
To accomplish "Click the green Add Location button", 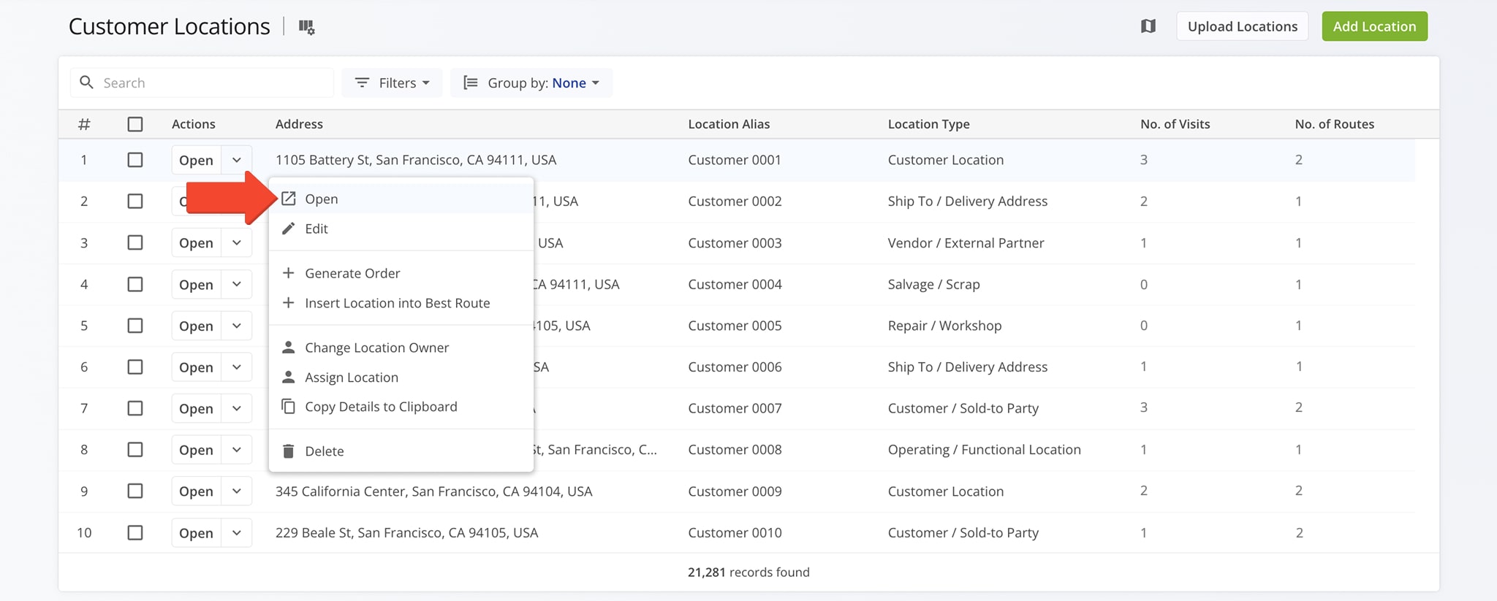I will point(1374,26).
